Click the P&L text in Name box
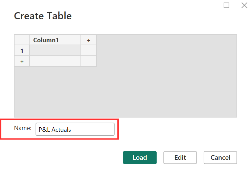This screenshot has height=178, width=251. click(44, 129)
